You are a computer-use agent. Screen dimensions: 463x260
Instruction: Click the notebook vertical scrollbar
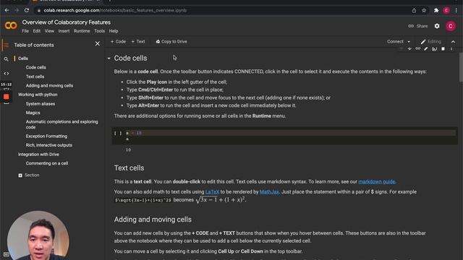pos(461,68)
